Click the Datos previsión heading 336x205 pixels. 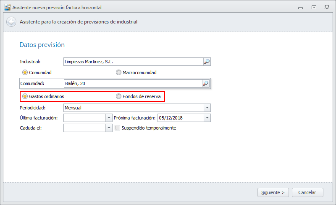point(42,45)
